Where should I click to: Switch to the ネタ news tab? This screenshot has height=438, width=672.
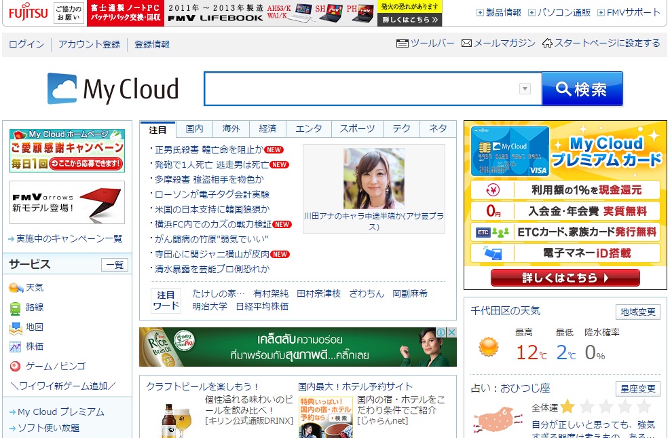point(438,128)
